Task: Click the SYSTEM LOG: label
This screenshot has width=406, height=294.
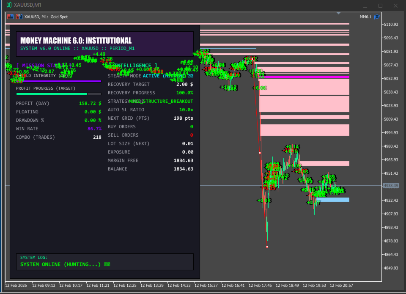Action: point(34,258)
